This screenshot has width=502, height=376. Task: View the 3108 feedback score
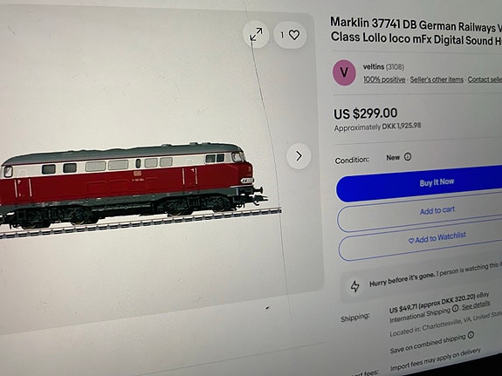(395, 67)
